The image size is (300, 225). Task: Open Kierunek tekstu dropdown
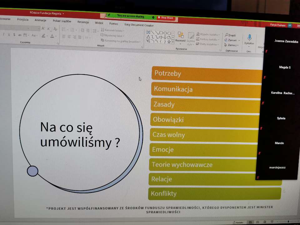point(112,30)
